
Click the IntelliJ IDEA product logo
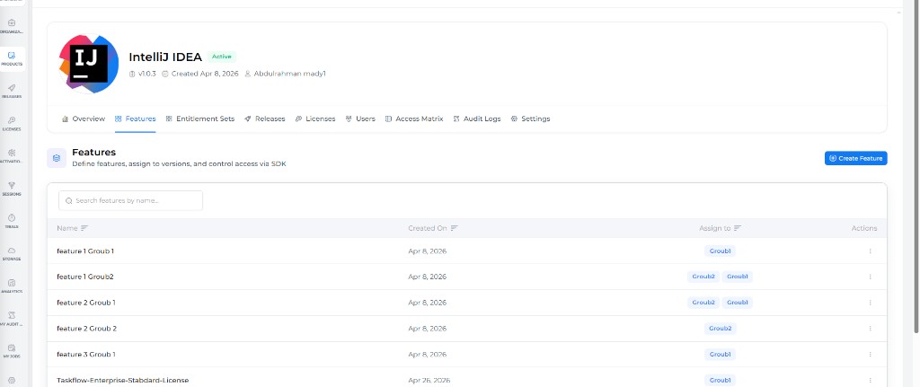[89, 64]
